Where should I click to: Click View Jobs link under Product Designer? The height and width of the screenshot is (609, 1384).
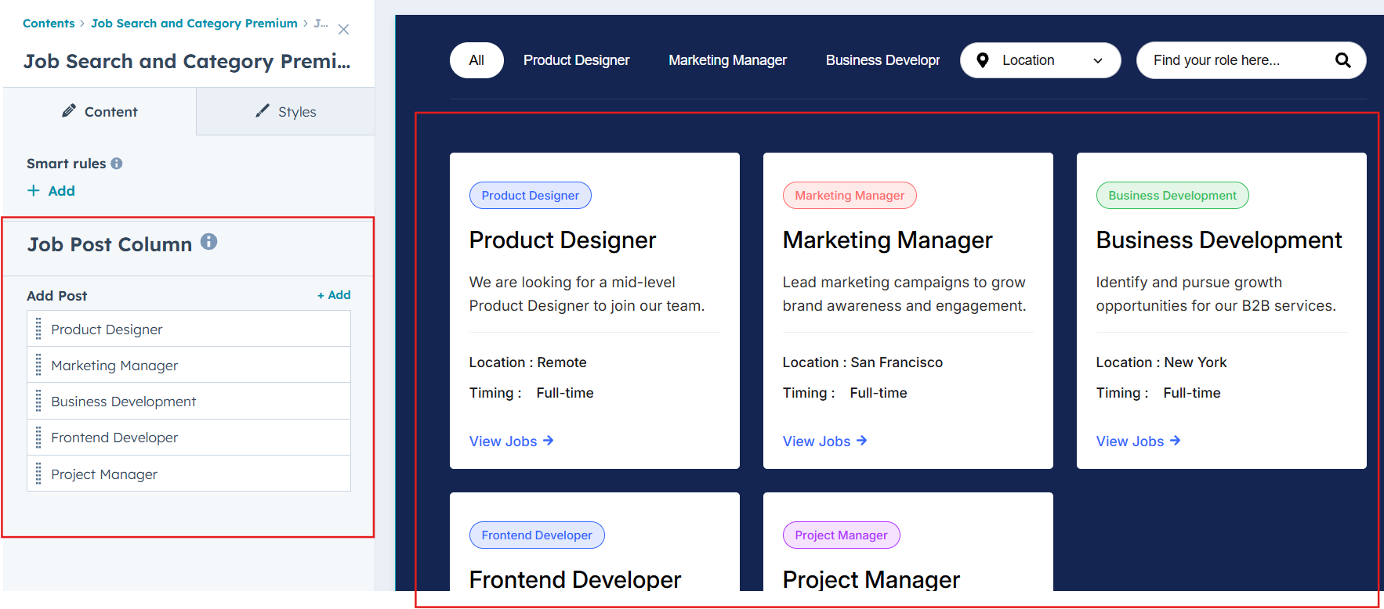tap(511, 441)
